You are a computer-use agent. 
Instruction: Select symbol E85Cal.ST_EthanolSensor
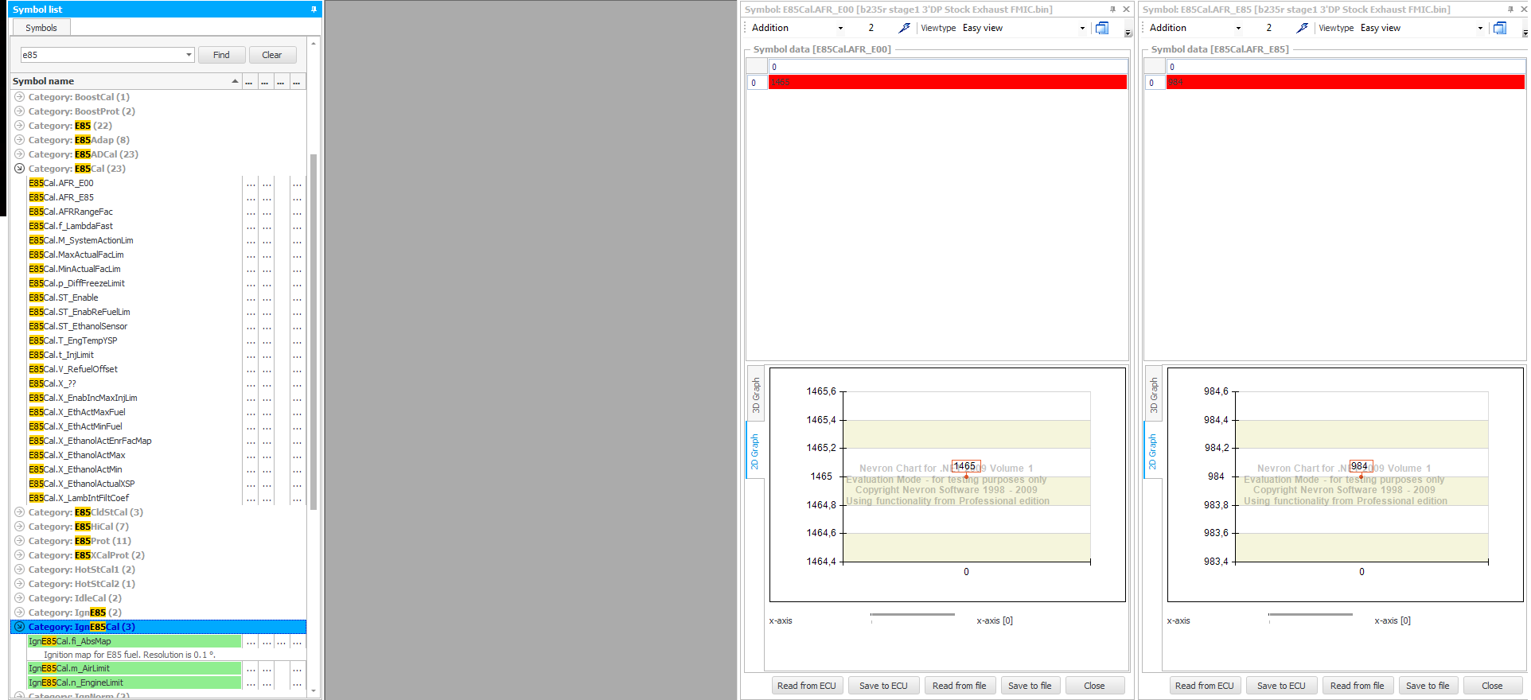tap(78, 326)
